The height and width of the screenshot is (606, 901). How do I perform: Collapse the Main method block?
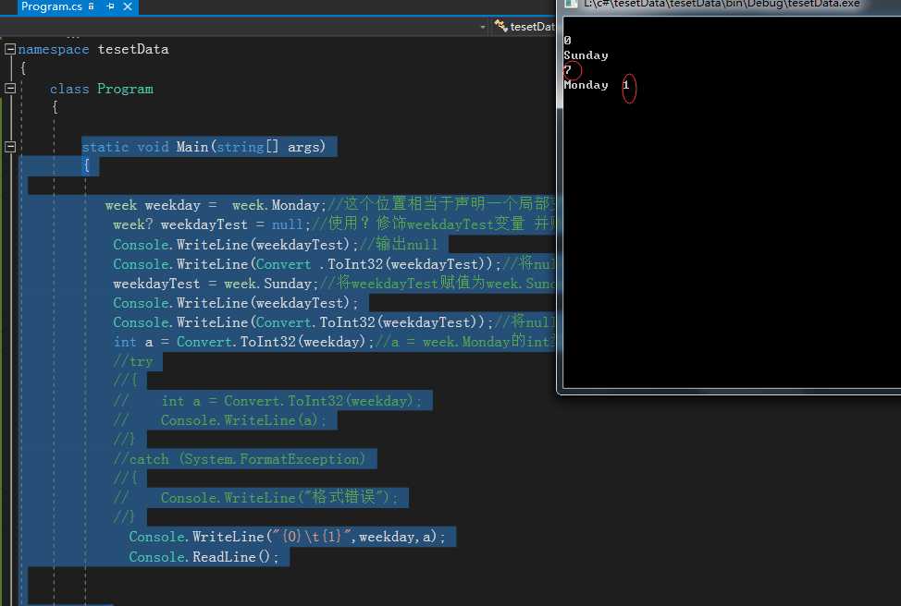pyautogui.click(x=10, y=147)
